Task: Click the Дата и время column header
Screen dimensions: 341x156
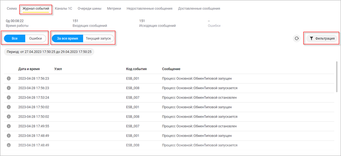Action: (29, 69)
